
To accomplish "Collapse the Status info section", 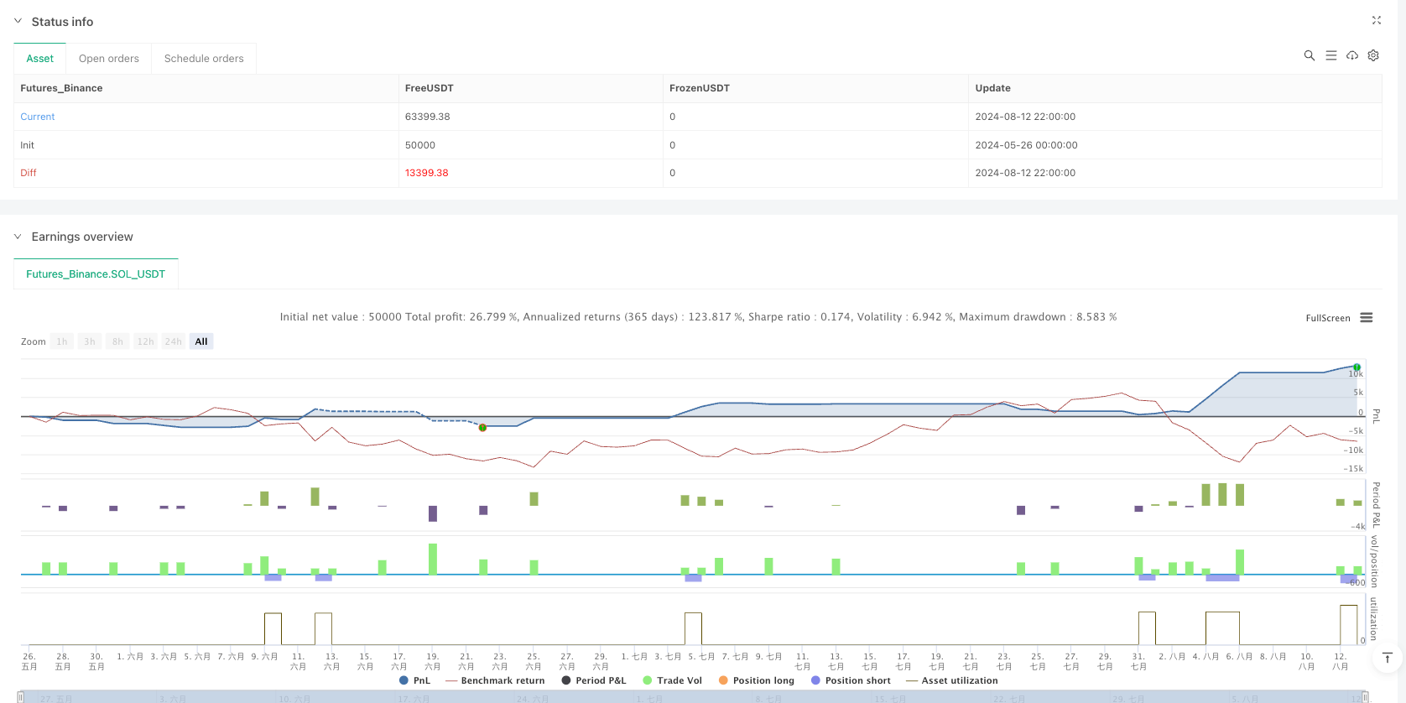I will tap(18, 21).
